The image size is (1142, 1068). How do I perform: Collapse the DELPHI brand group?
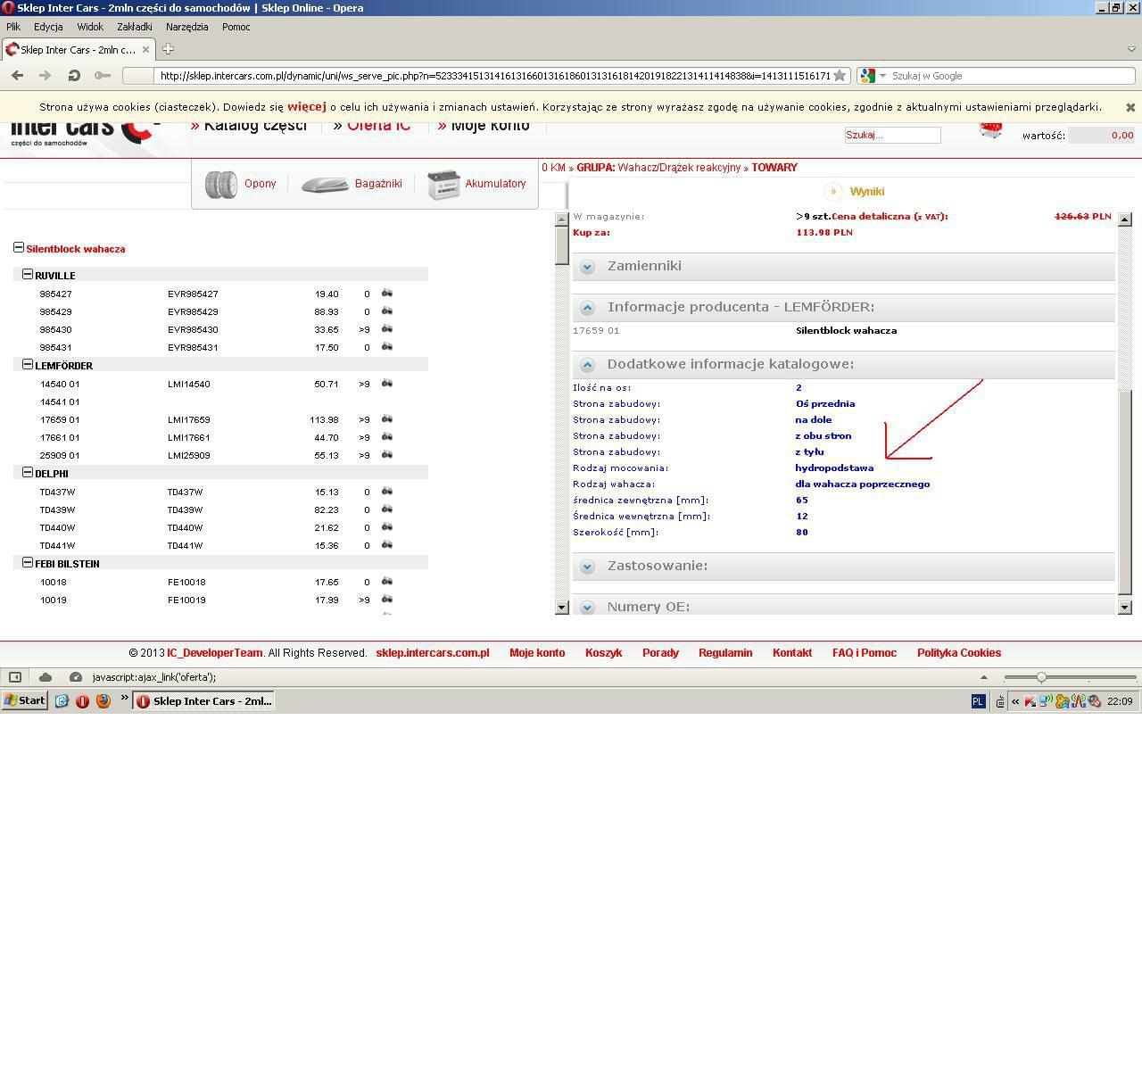28,473
